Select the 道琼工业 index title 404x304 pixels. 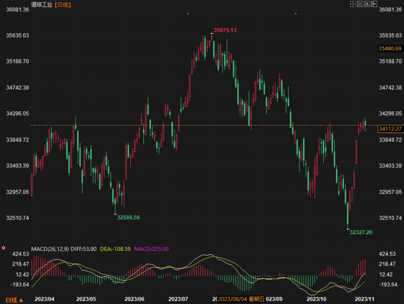pyautogui.click(x=42, y=5)
